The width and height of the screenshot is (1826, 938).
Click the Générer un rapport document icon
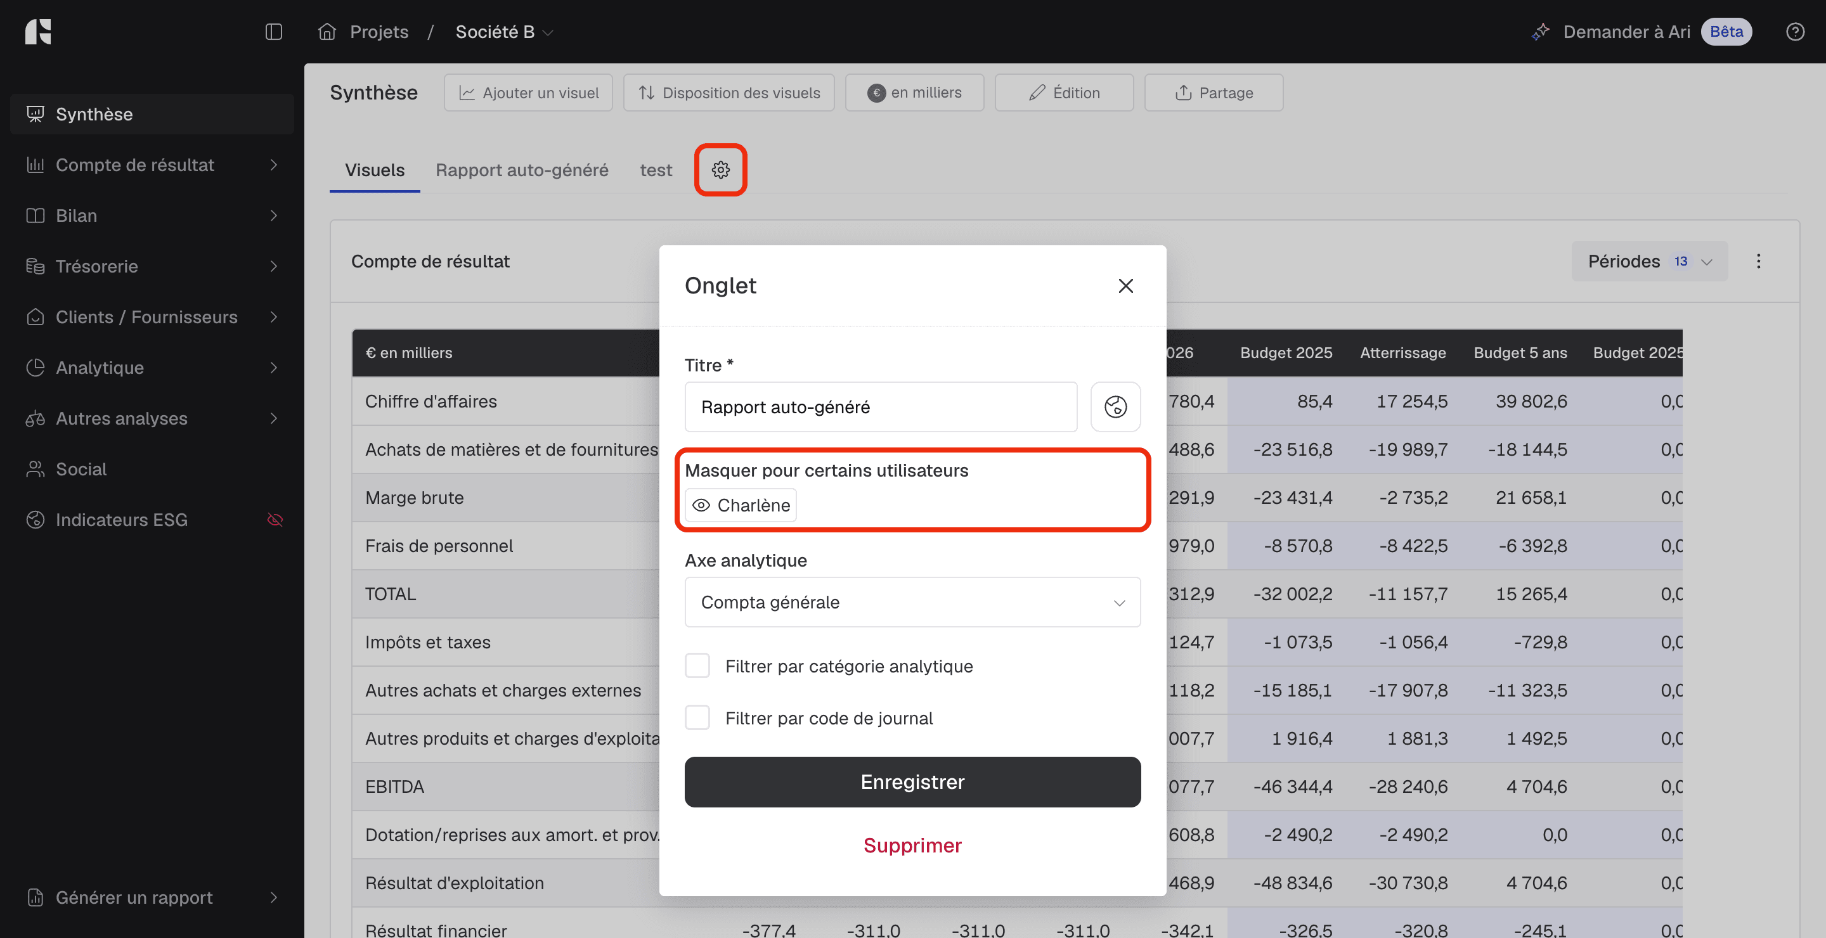coord(36,897)
